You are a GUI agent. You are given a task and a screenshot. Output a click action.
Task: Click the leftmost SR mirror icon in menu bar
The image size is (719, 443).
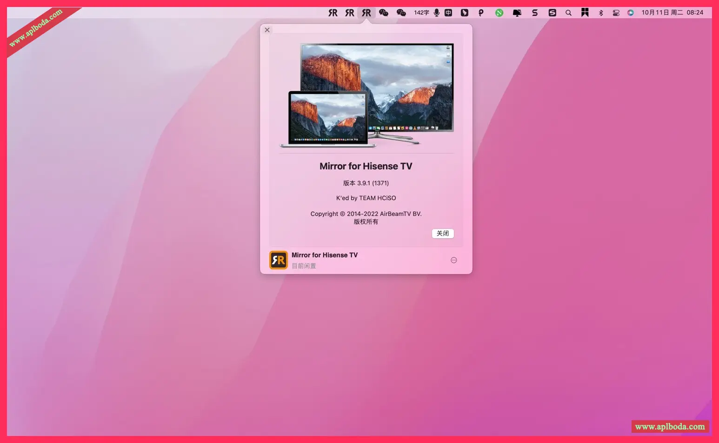[333, 13]
